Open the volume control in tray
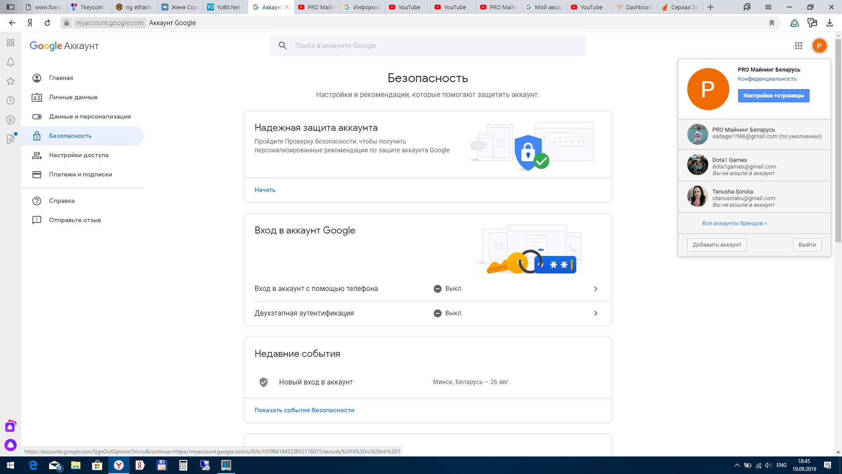 point(768,465)
